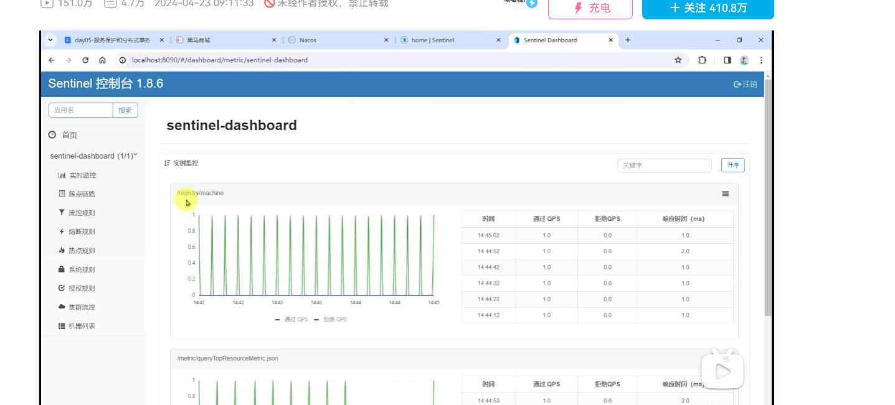Viewport: 895px width, 405px height.
Task: Click 注销 logout in Sentinel header
Action: [746, 84]
